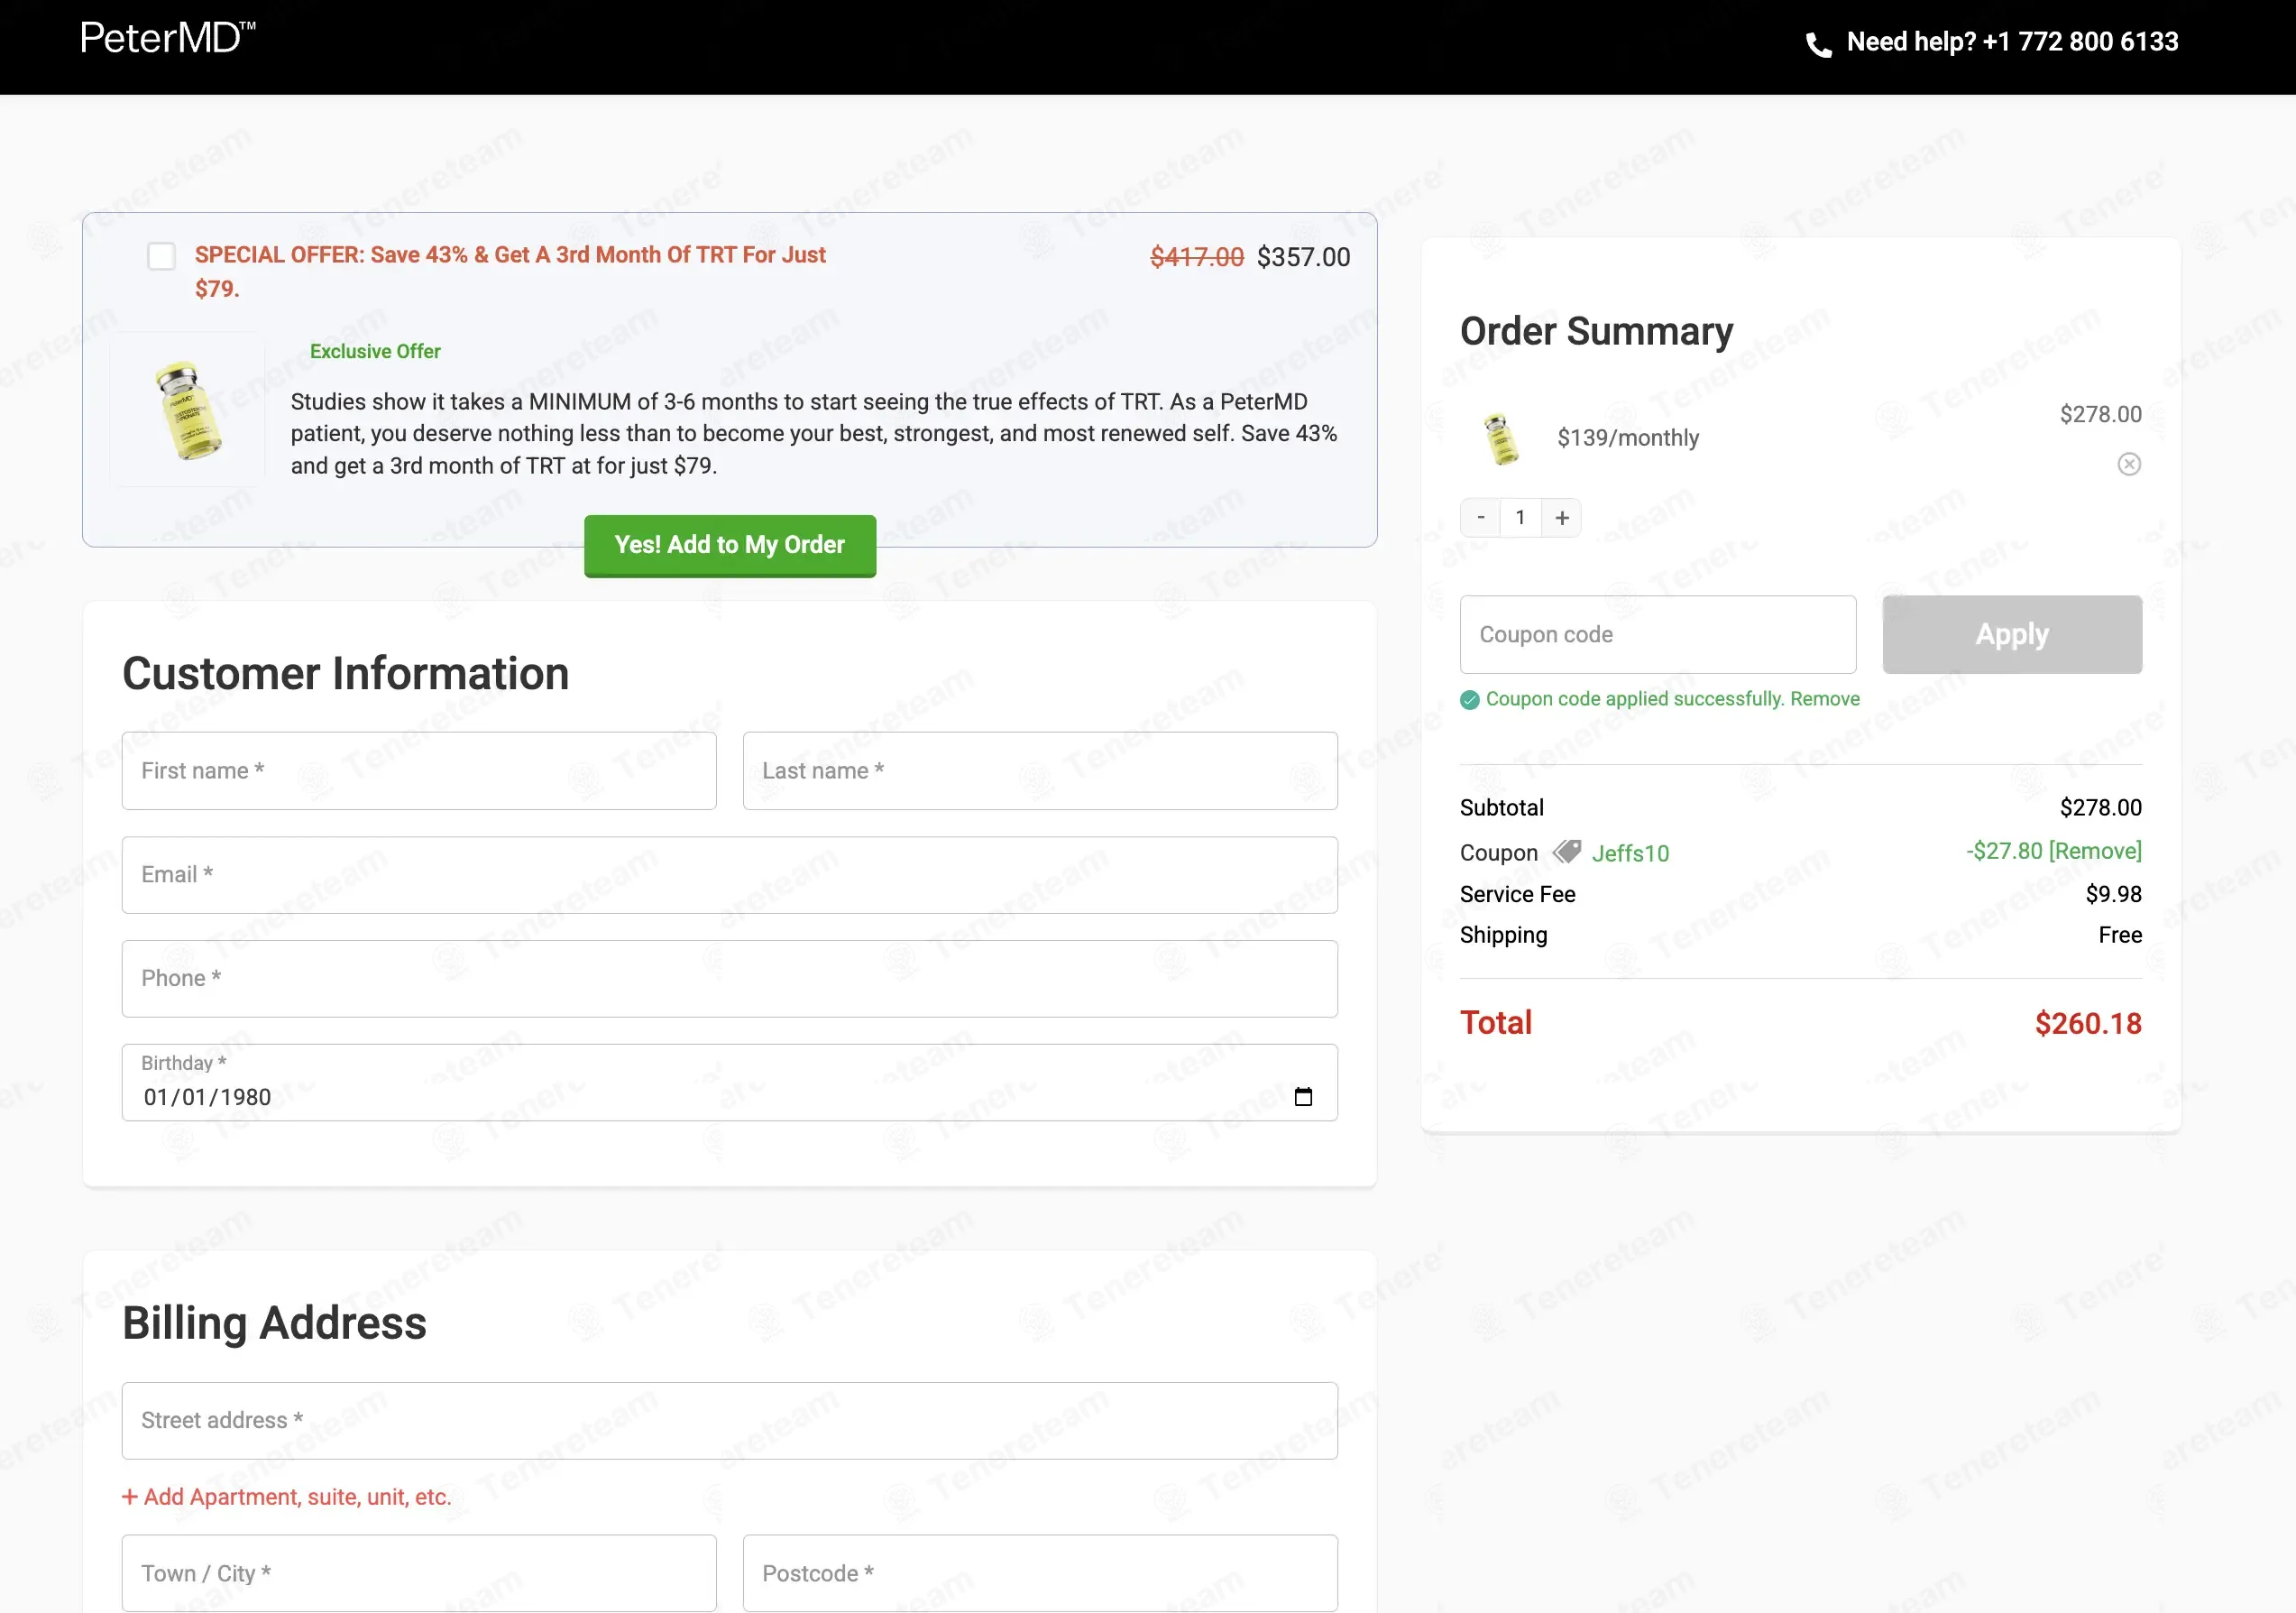Check the SPECIAL OFFER checkbox
The height and width of the screenshot is (1613, 2296).
[x=161, y=256]
